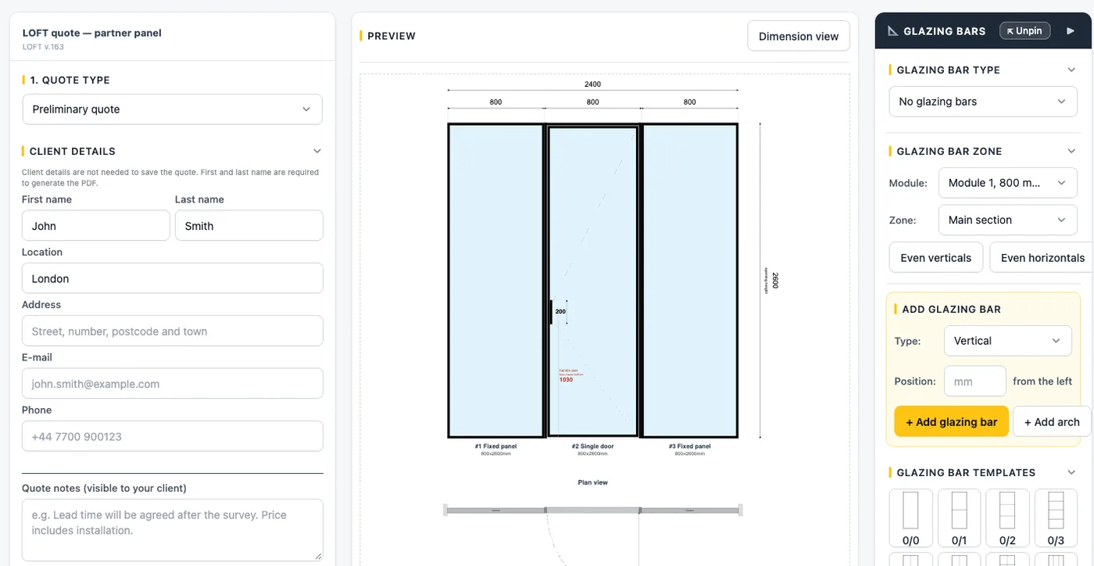Collapse the Glazing Bar Templates section
1094x566 pixels.
pos(1071,472)
